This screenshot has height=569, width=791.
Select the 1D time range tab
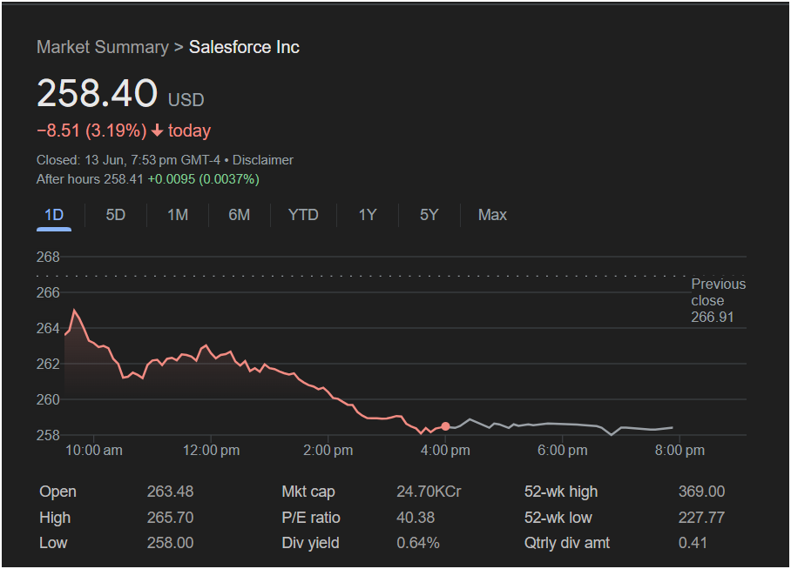tap(54, 215)
